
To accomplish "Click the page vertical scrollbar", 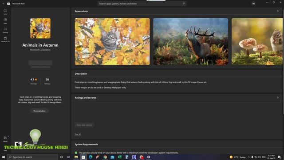I will click(x=283, y=62).
